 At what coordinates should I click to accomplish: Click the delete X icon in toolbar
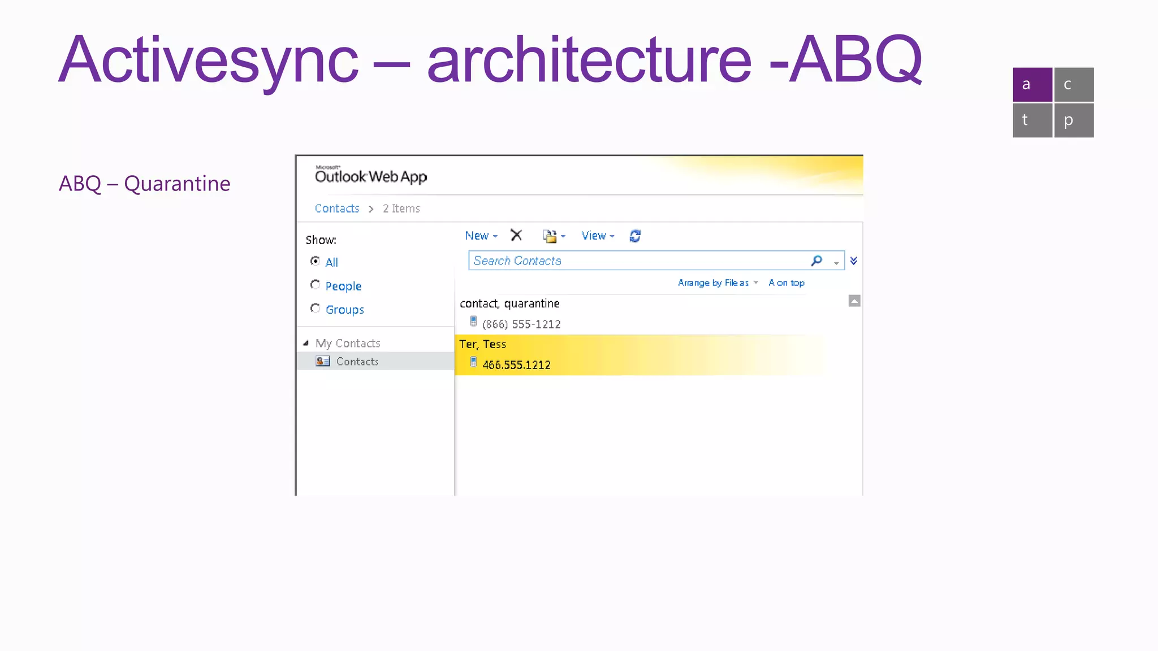click(x=516, y=235)
